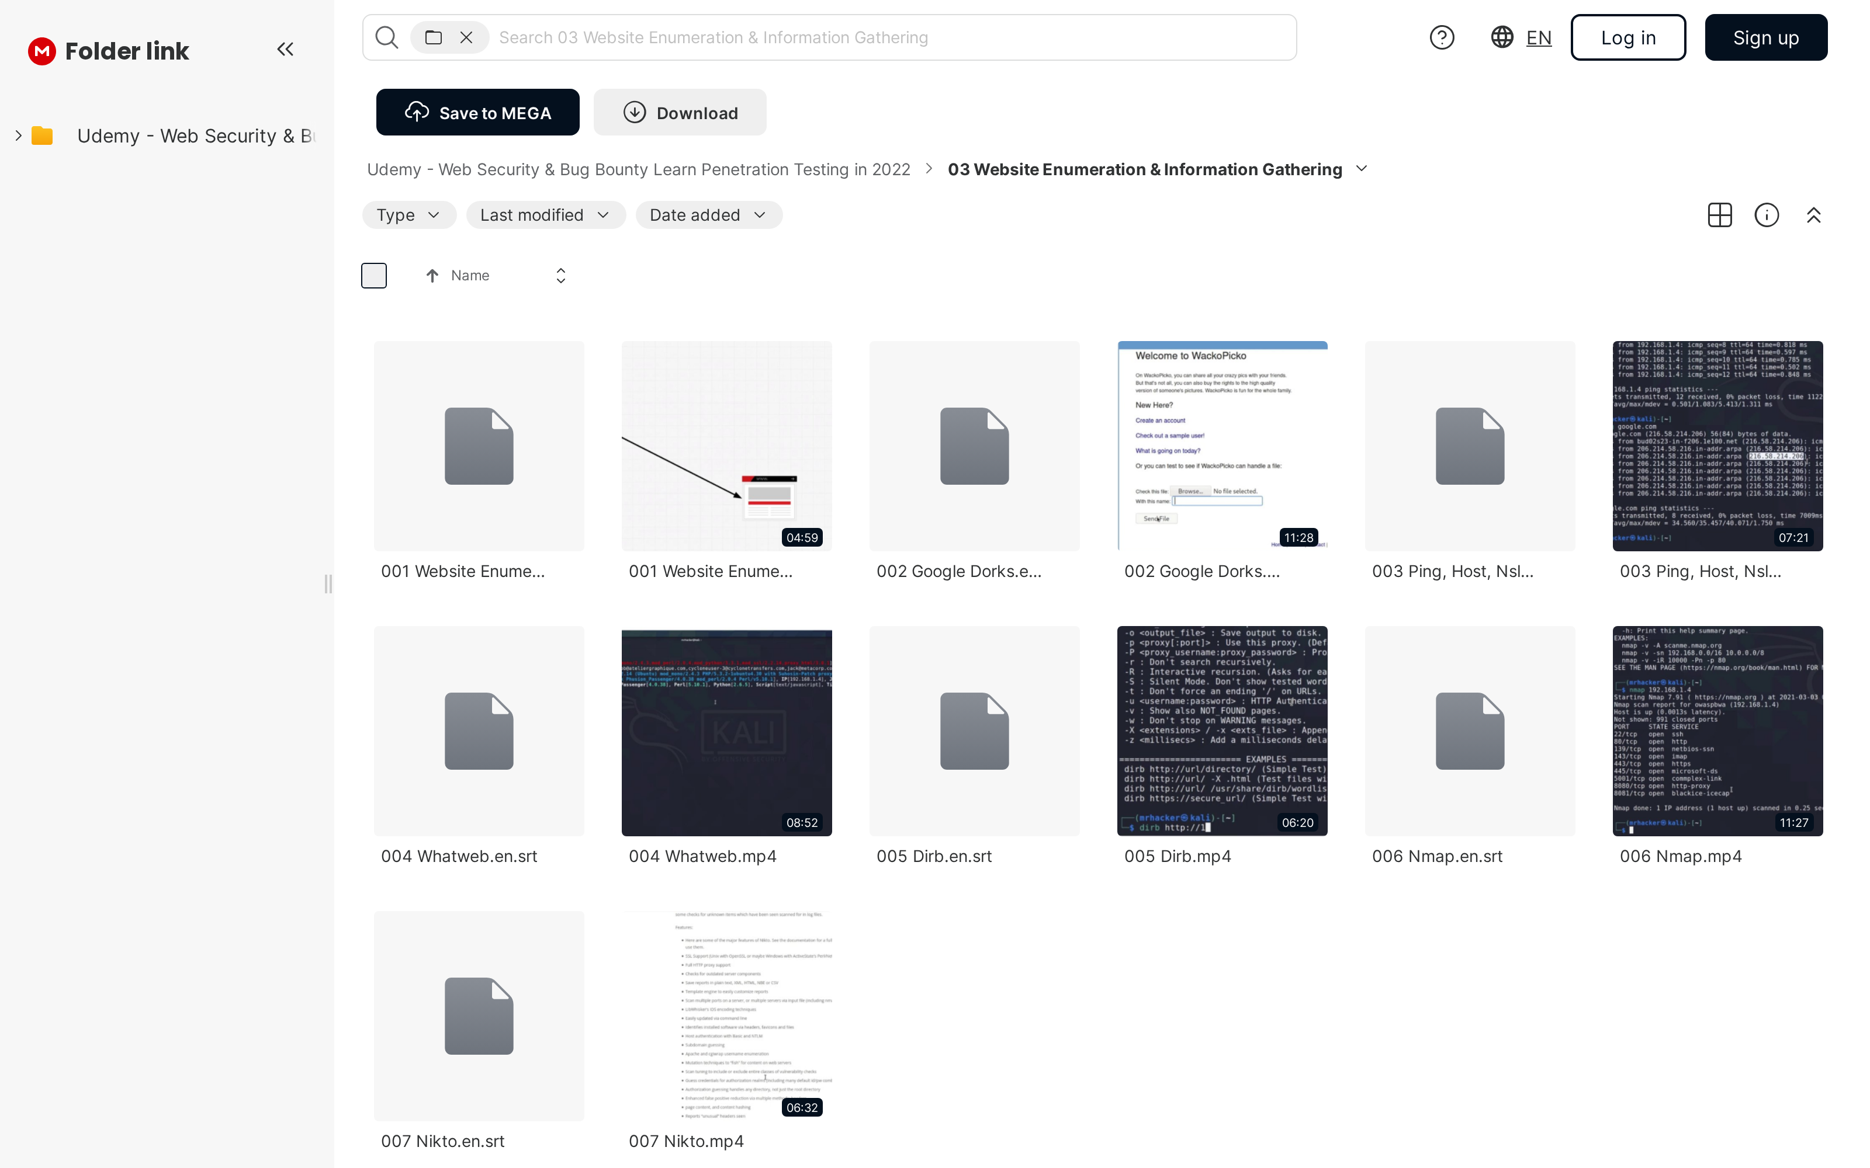The image size is (1870, 1168).
Task: Click the 007 Nikto.en.srt file name
Action: (x=443, y=1141)
